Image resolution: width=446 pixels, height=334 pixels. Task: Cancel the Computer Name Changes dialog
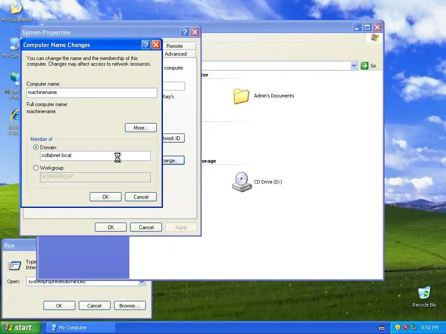pyautogui.click(x=141, y=197)
